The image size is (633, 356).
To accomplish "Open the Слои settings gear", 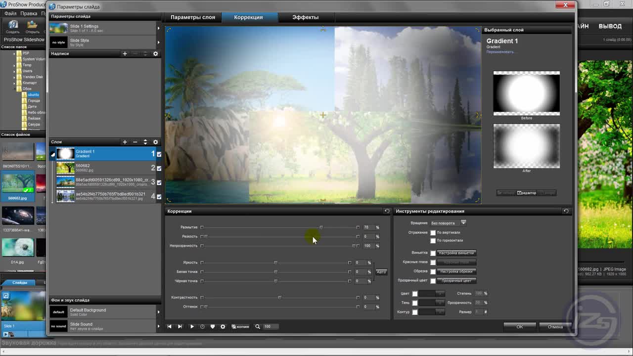I will pos(155,142).
